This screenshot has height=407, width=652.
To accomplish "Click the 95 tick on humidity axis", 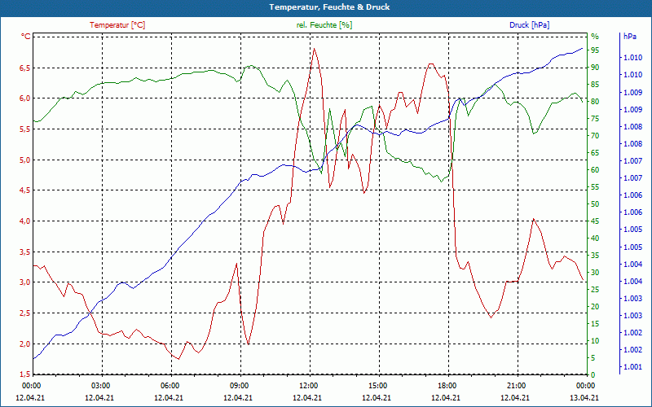I will coord(595,50).
